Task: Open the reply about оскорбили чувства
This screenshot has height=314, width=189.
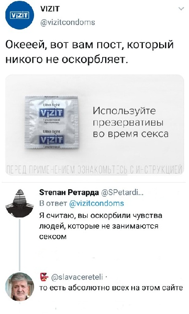Action: [x=101, y=226]
